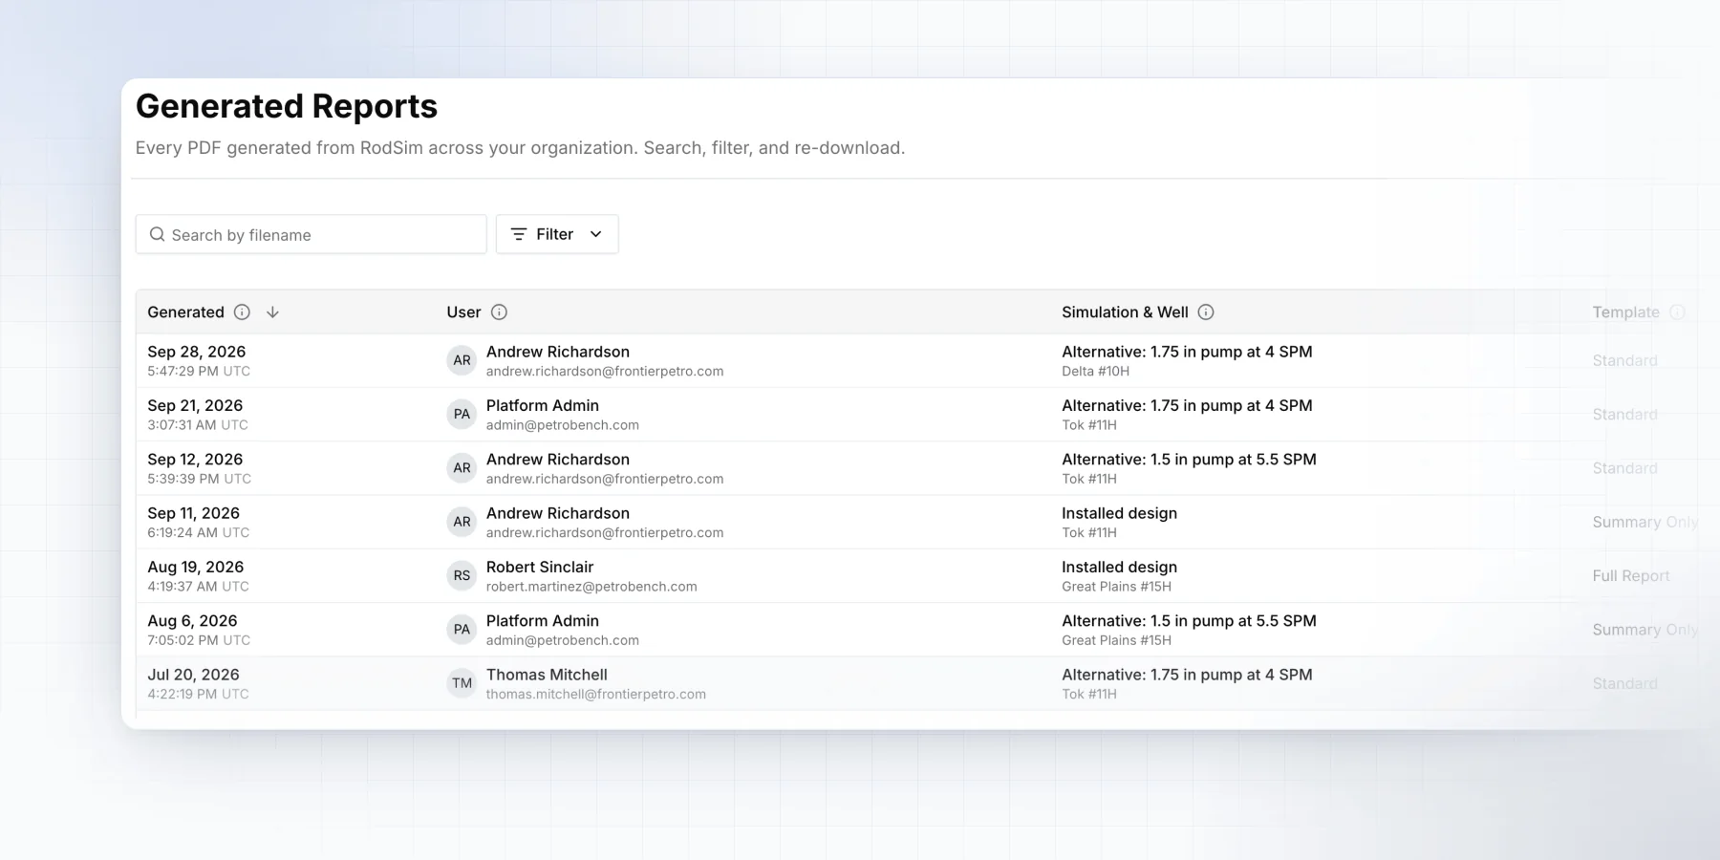The width and height of the screenshot is (1720, 860).
Task: Sort by the Generated column header
Action: [x=185, y=312]
